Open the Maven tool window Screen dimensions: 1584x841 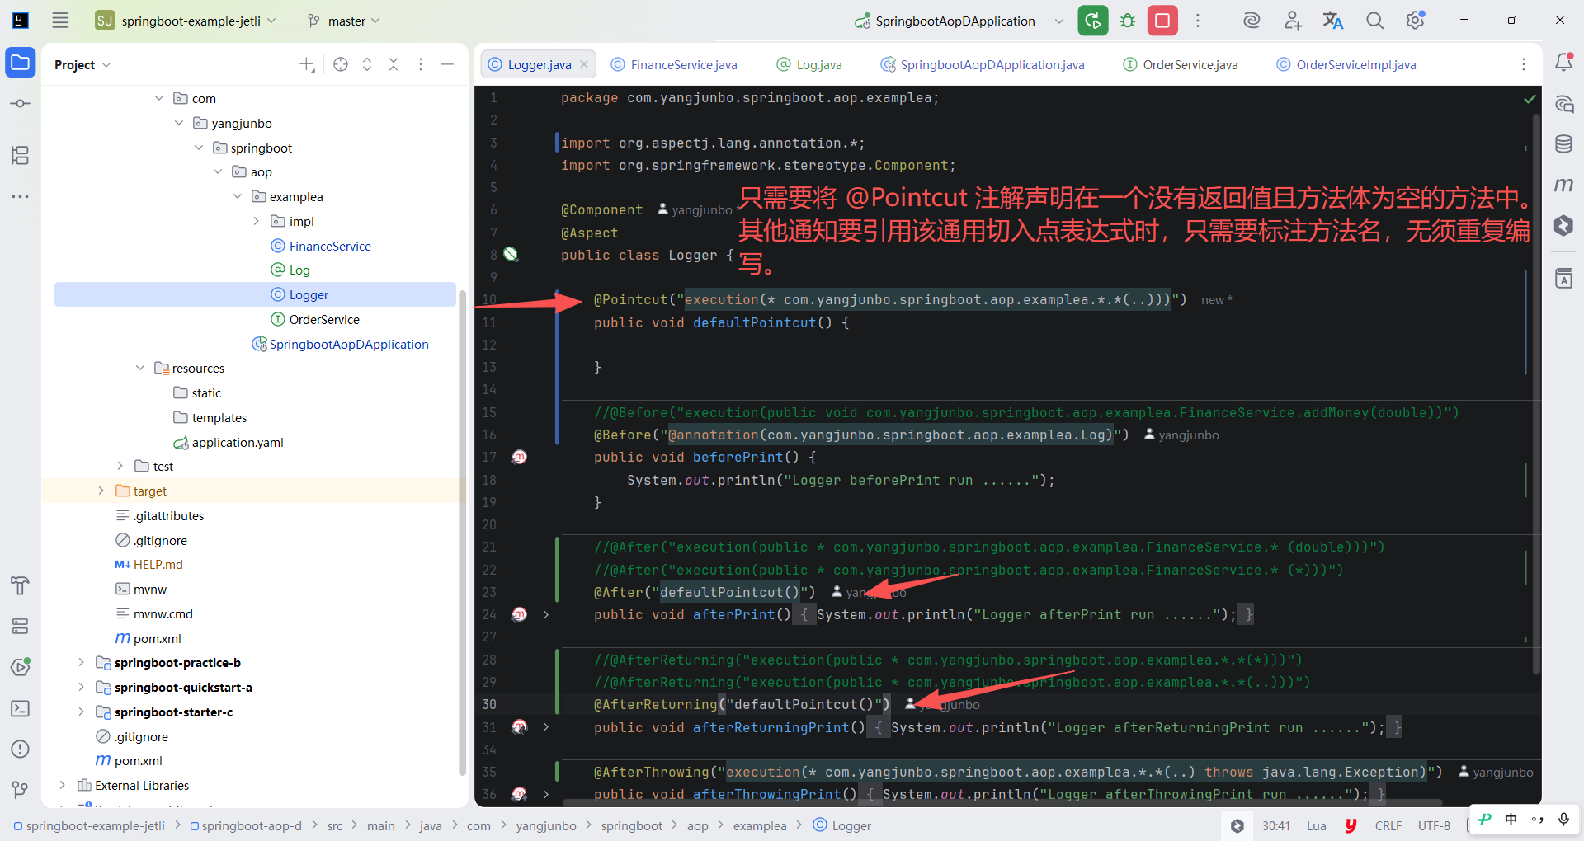coord(1563,185)
